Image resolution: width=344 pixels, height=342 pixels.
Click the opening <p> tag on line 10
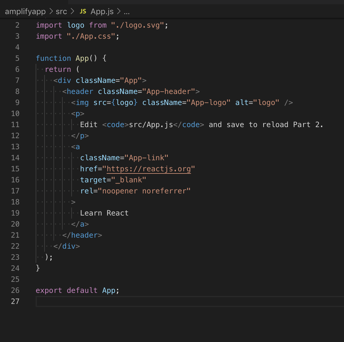point(78,114)
